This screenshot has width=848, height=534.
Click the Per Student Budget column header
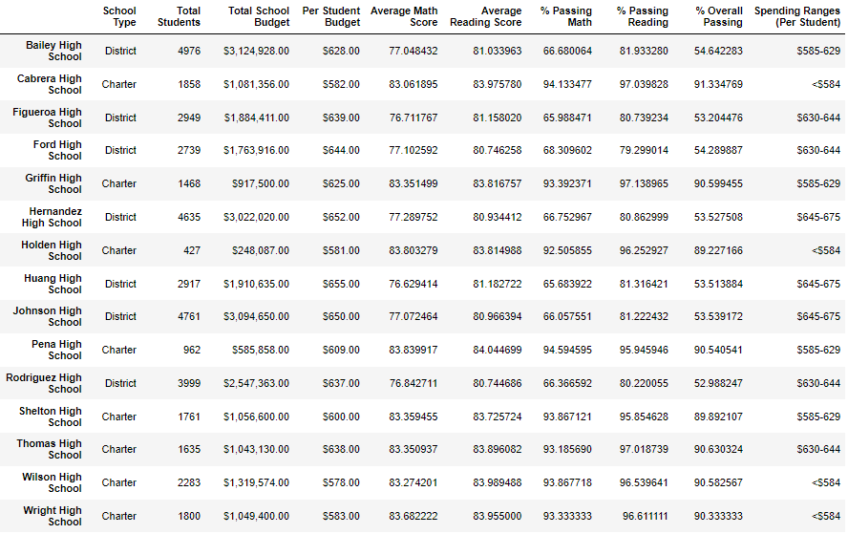331,17
